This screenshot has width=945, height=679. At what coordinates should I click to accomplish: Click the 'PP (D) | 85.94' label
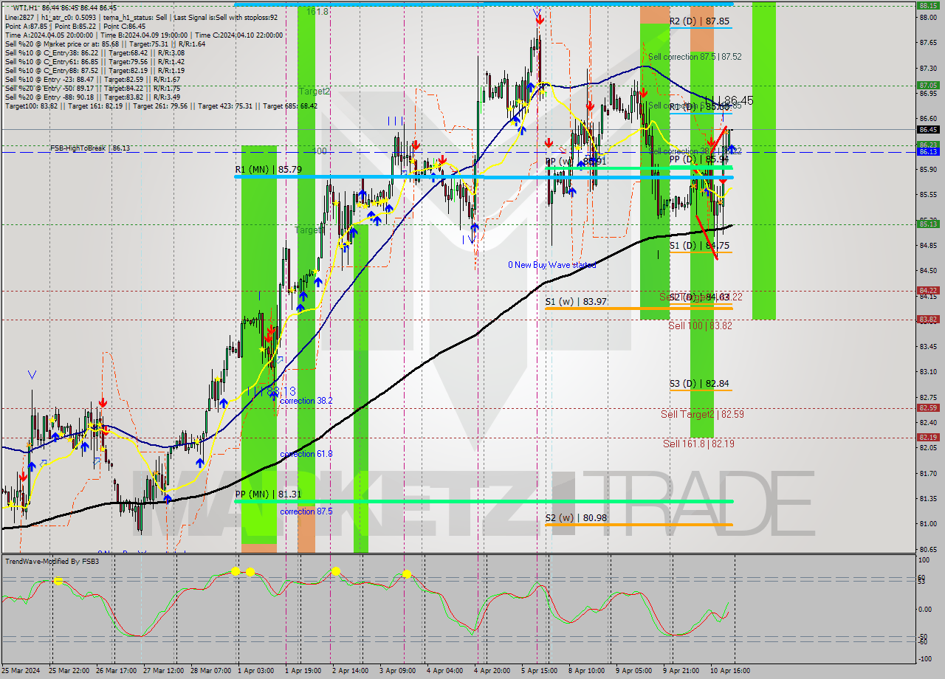700,159
